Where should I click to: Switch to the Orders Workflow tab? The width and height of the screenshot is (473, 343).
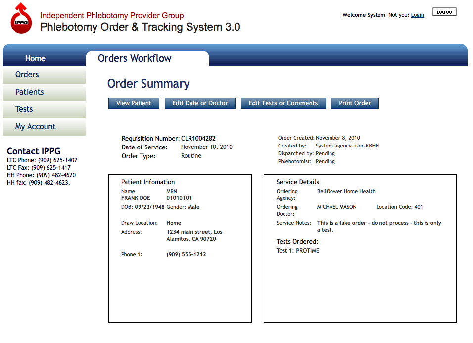click(135, 58)
